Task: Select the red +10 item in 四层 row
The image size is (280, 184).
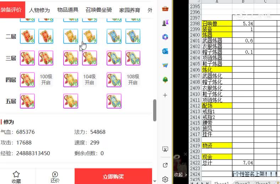Action: point(27,80)
